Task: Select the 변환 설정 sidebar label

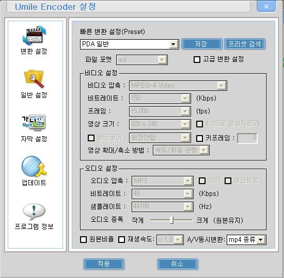Action: pos(34,52)
